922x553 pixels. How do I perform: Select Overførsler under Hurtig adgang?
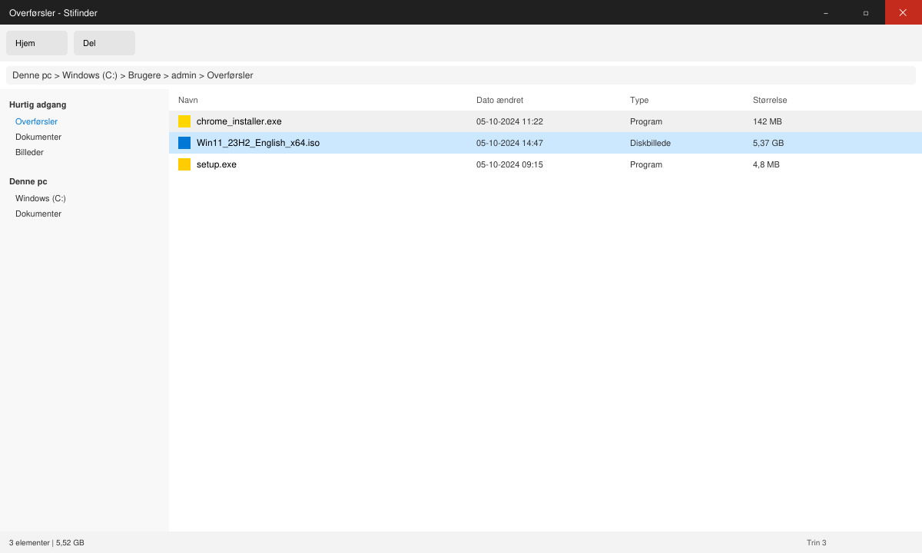(x=36, y=121)
